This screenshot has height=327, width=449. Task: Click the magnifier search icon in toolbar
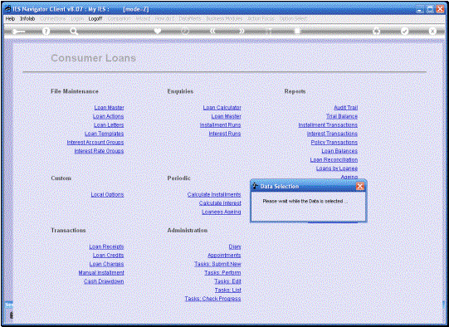point(74,32)
